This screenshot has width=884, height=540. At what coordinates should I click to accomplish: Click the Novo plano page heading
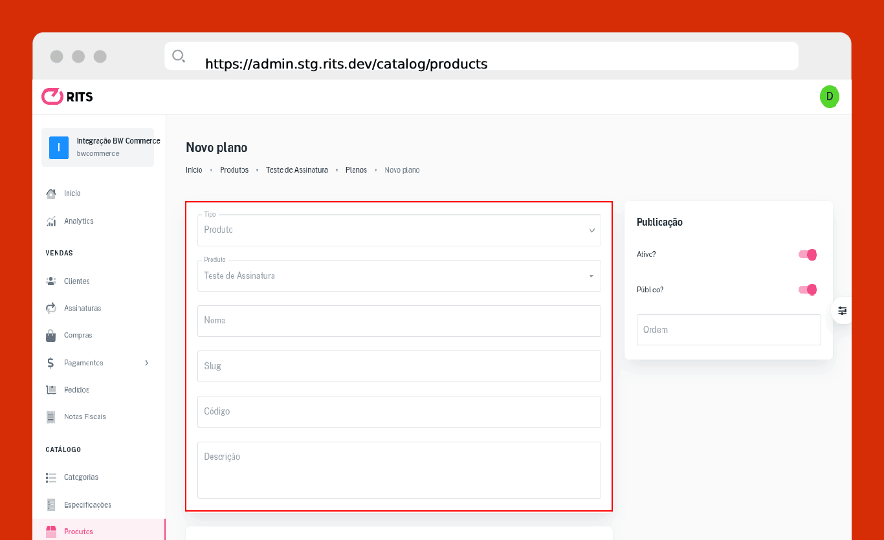pyautogui.click(x=217, y=147)
